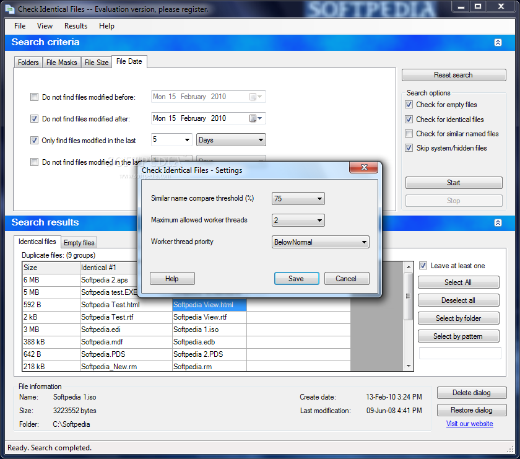Uncheck 'Check for empty files' option
The width and height of the screenshot is (520, 459).
coord(409,105)
